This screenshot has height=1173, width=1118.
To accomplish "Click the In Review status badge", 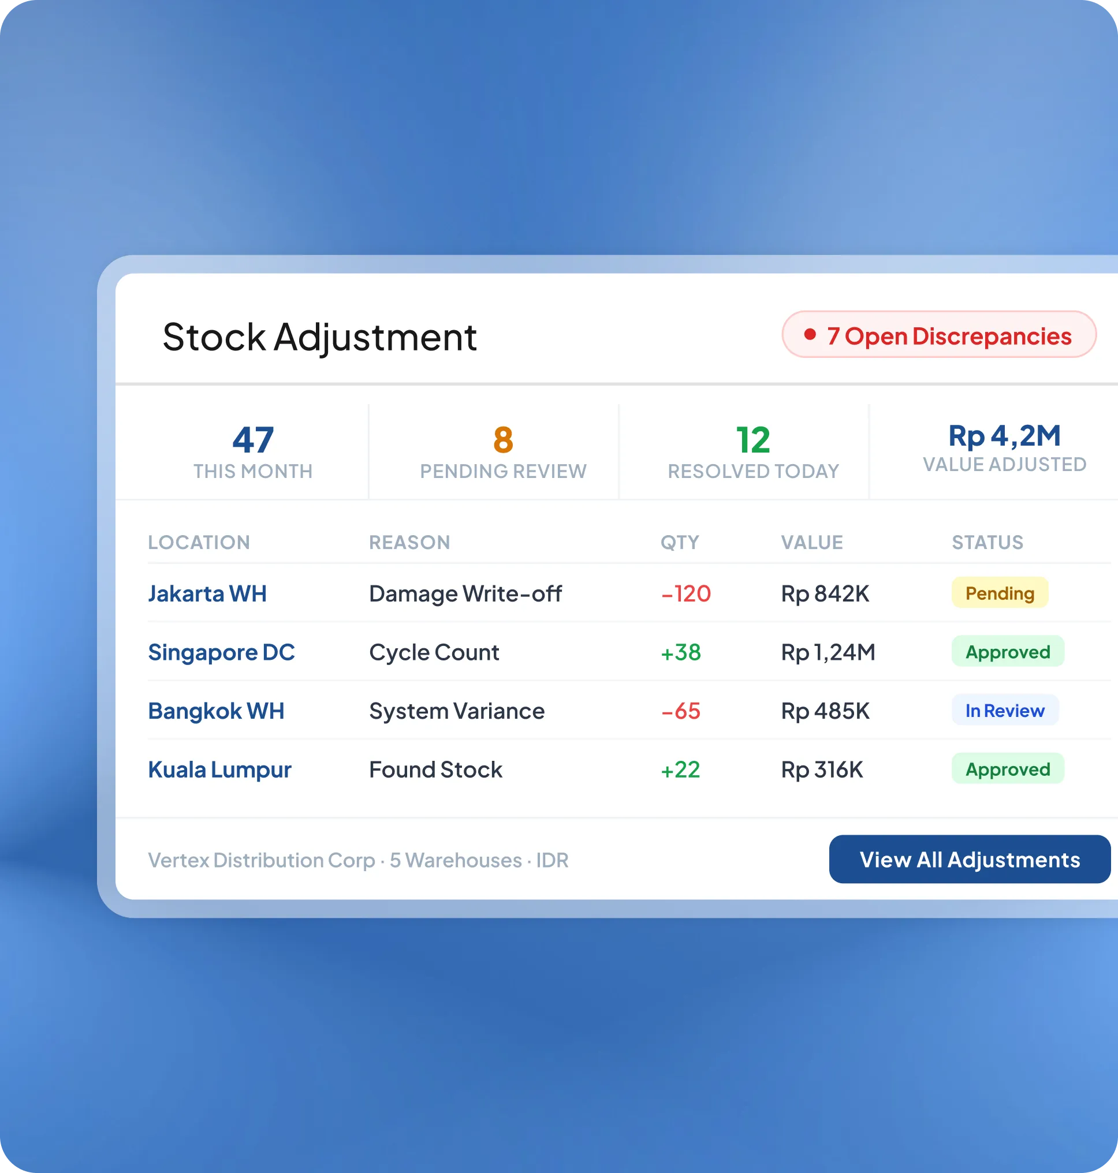I will (1005, 710).
